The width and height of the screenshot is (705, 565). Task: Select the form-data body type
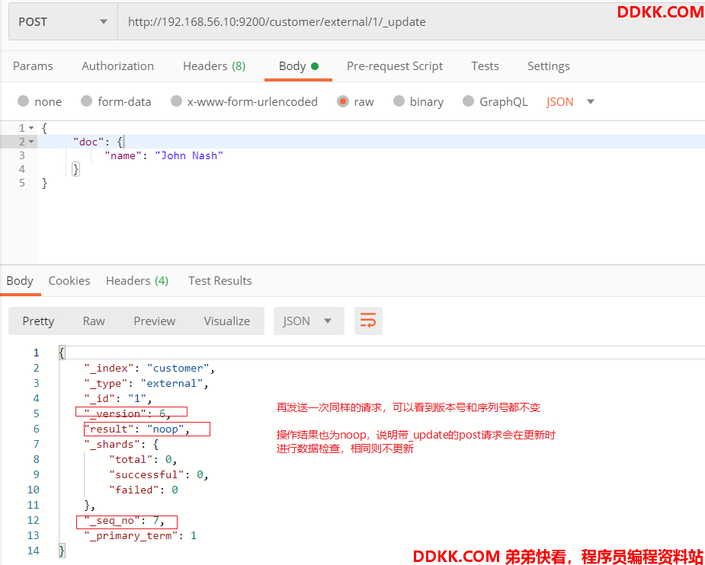coord(116,101)
